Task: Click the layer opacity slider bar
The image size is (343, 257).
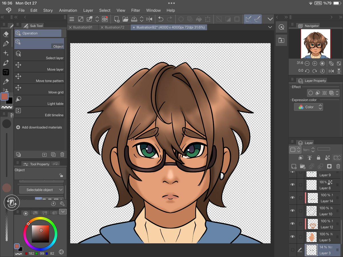Action: pos(324,149)
